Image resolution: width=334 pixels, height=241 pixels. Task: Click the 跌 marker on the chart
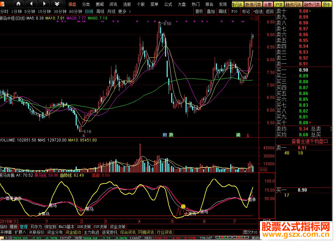[x=171, y=135]
